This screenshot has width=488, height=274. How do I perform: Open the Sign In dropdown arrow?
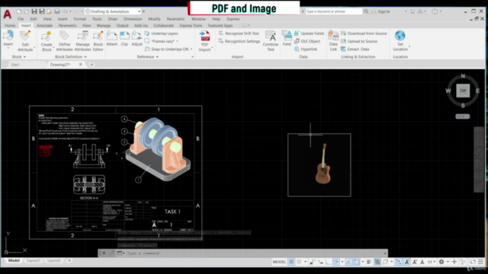[x=406, y=11]
